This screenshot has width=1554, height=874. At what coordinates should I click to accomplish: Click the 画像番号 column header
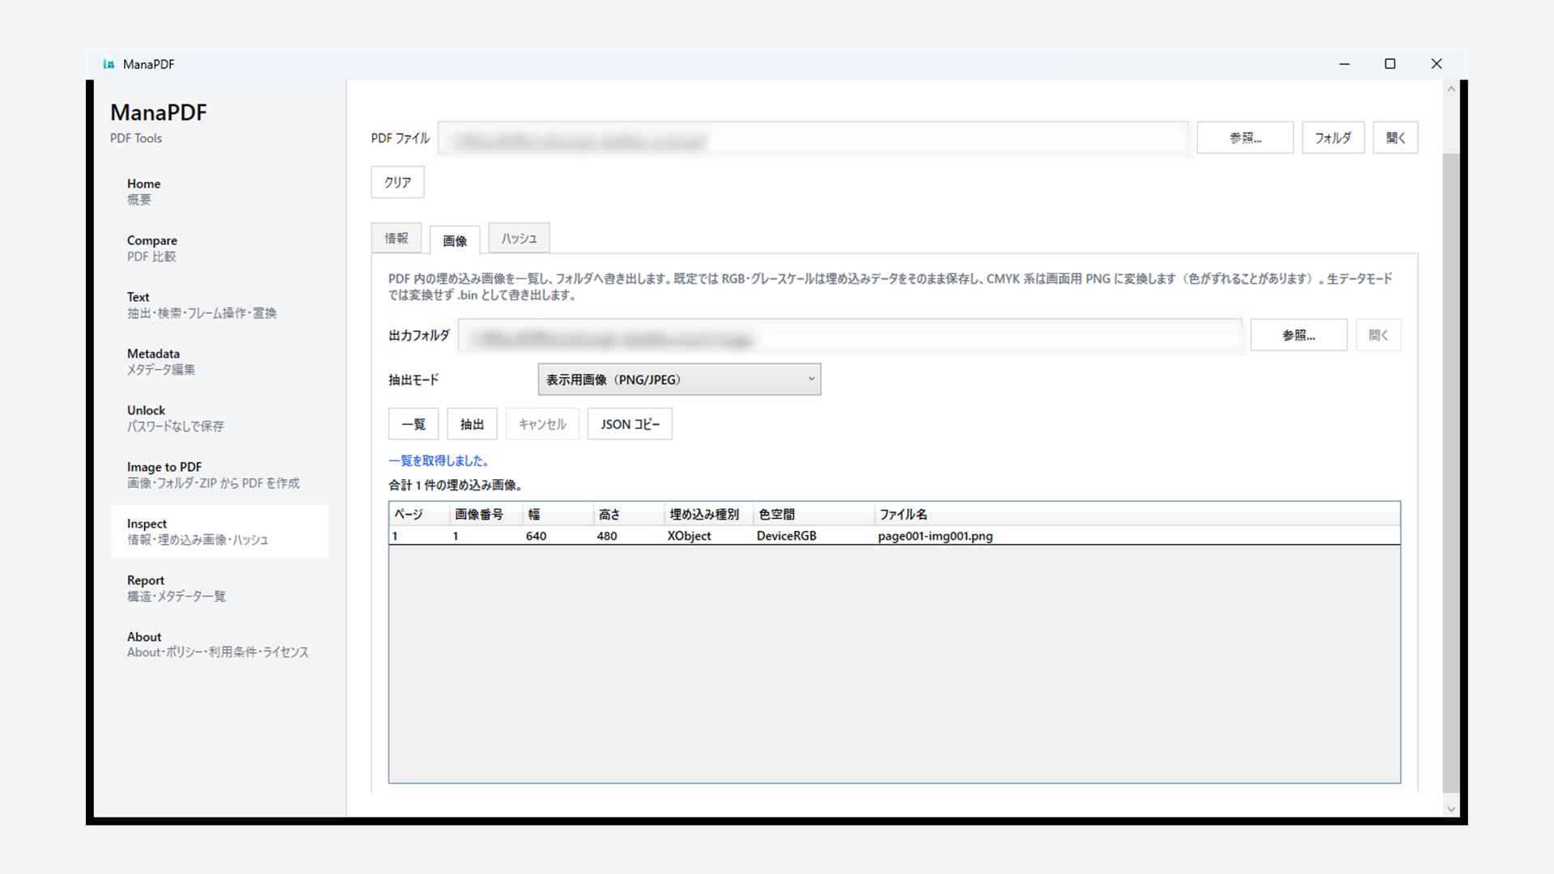486,514
